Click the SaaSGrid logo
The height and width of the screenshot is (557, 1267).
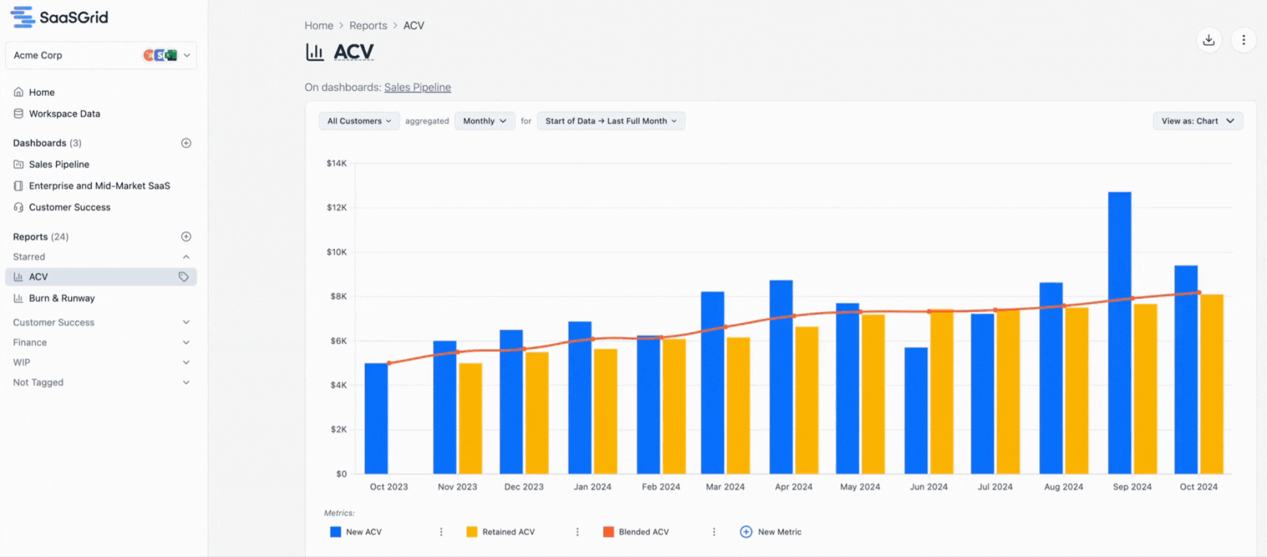[x=59, y=18]
